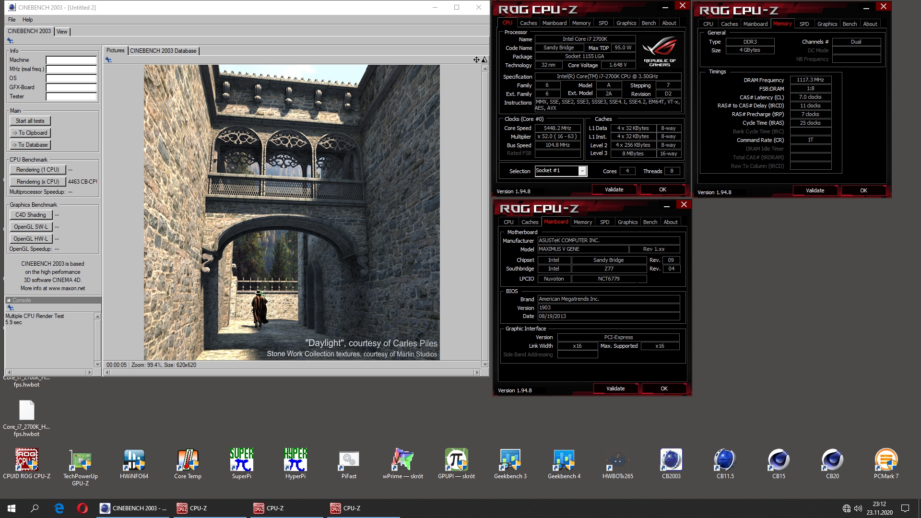
Task: Click OK in memory CPU-Z window
Action: [x=863, y=190]
